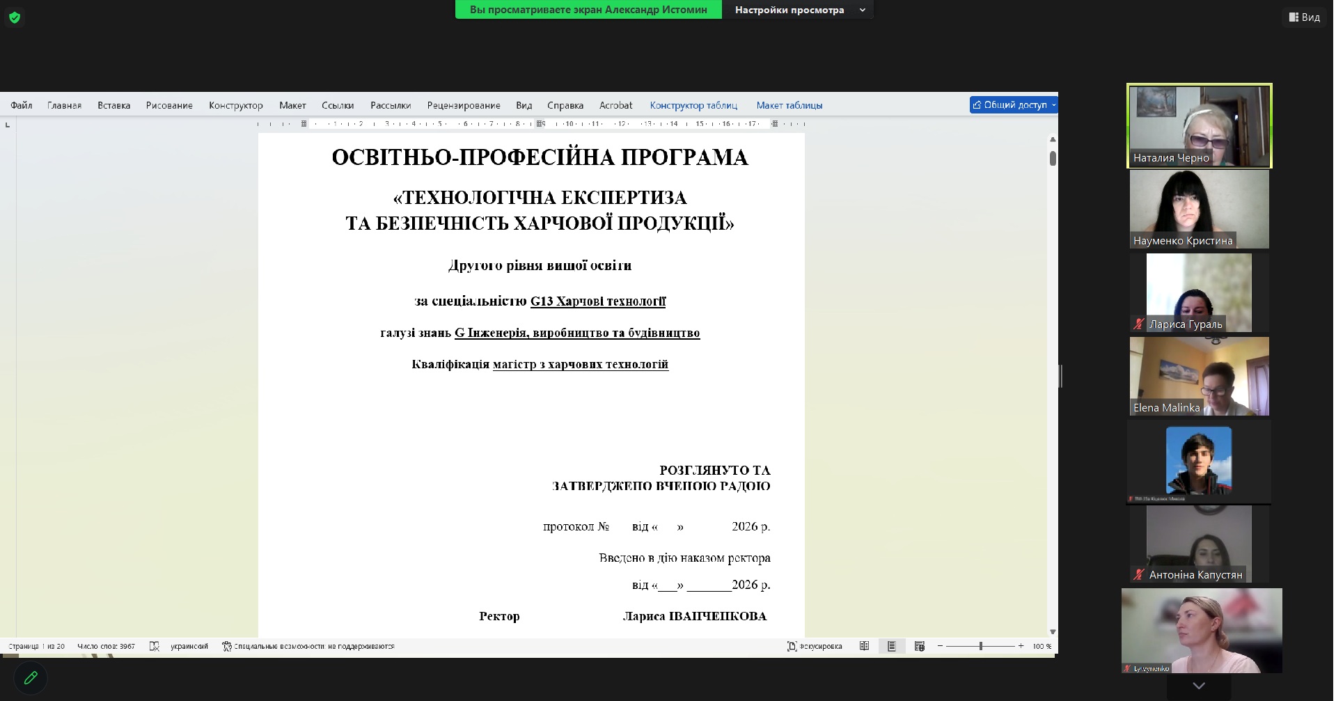Toggle Focus mode in status bar
The height and width of the screenshot is (701, 1336).
(814, 646)
